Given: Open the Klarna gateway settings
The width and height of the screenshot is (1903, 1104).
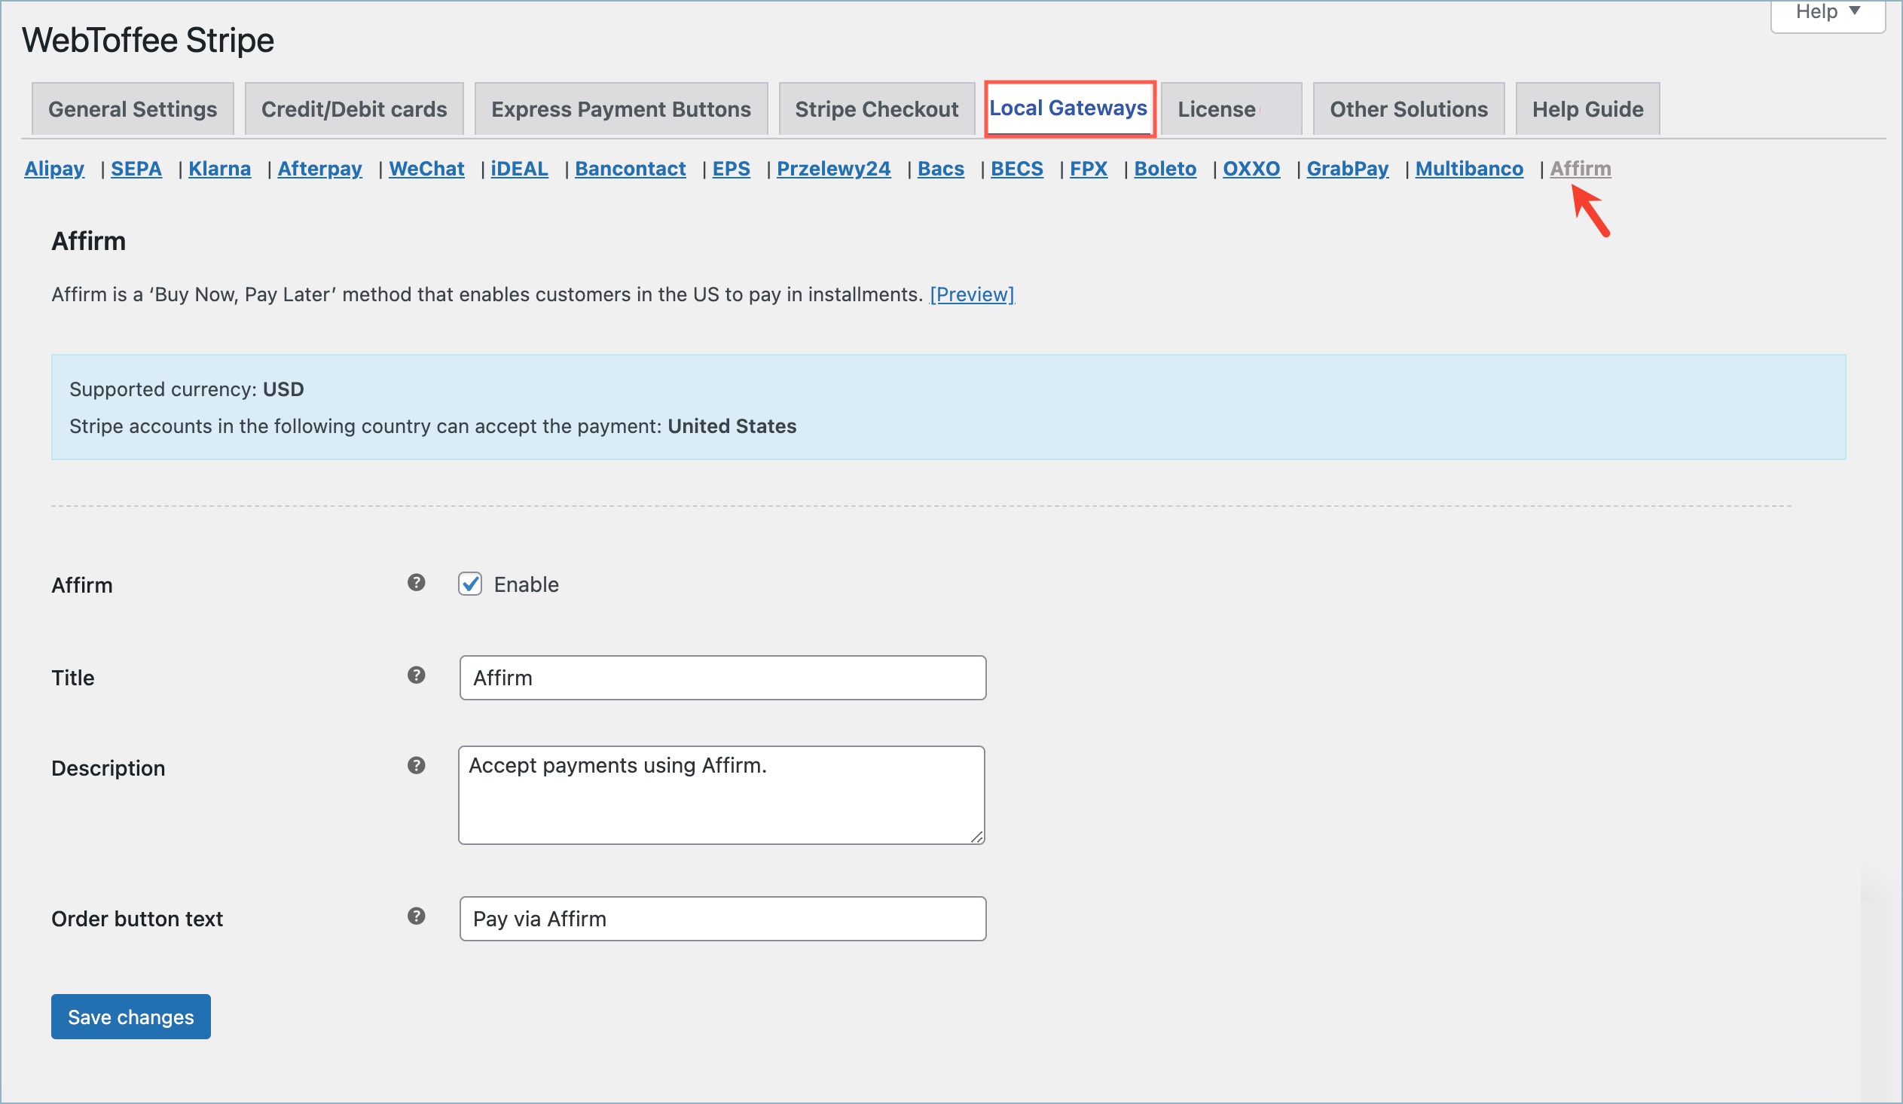Looking at the screenshot, I should pyautogui.click(x=219, y=168).
